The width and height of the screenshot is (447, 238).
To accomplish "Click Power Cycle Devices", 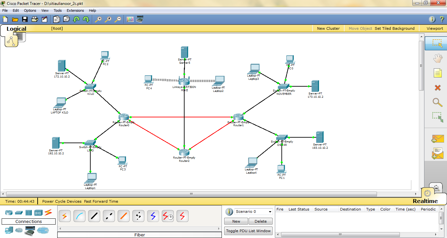I will click(62, 201).
